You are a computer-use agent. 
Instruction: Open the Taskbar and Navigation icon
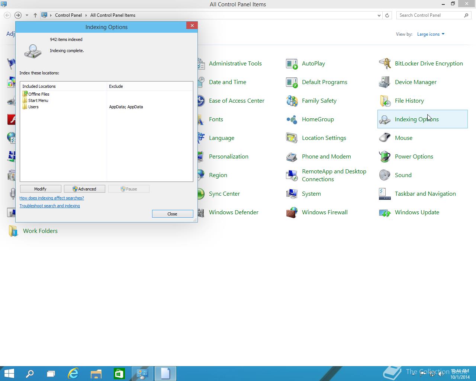click(385, 194)
